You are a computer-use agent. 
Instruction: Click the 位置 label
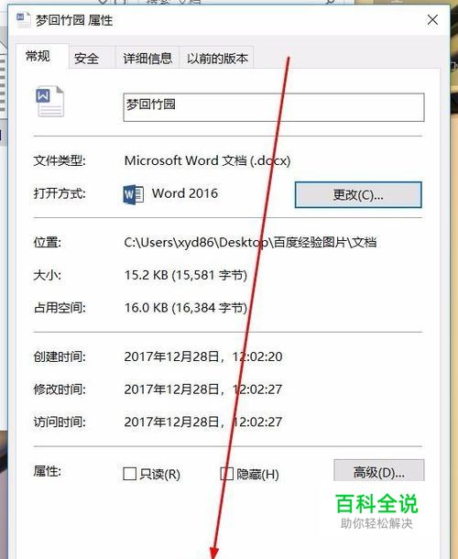point(48,243)
